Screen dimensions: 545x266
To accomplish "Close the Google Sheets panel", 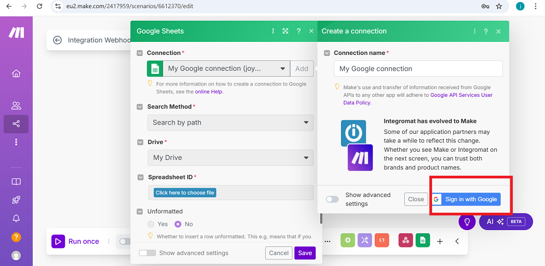I will pyautogui.click(x=312, y=31).
